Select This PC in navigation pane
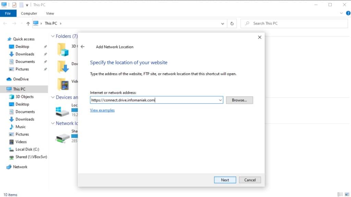Screen dimensions: 351x197 click(x=24, y=89)
